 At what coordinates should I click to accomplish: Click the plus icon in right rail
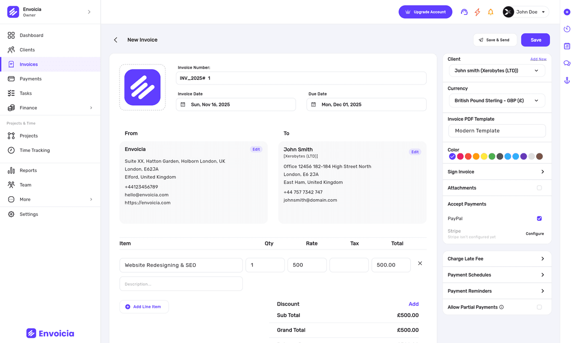click(x=567, y=12)
